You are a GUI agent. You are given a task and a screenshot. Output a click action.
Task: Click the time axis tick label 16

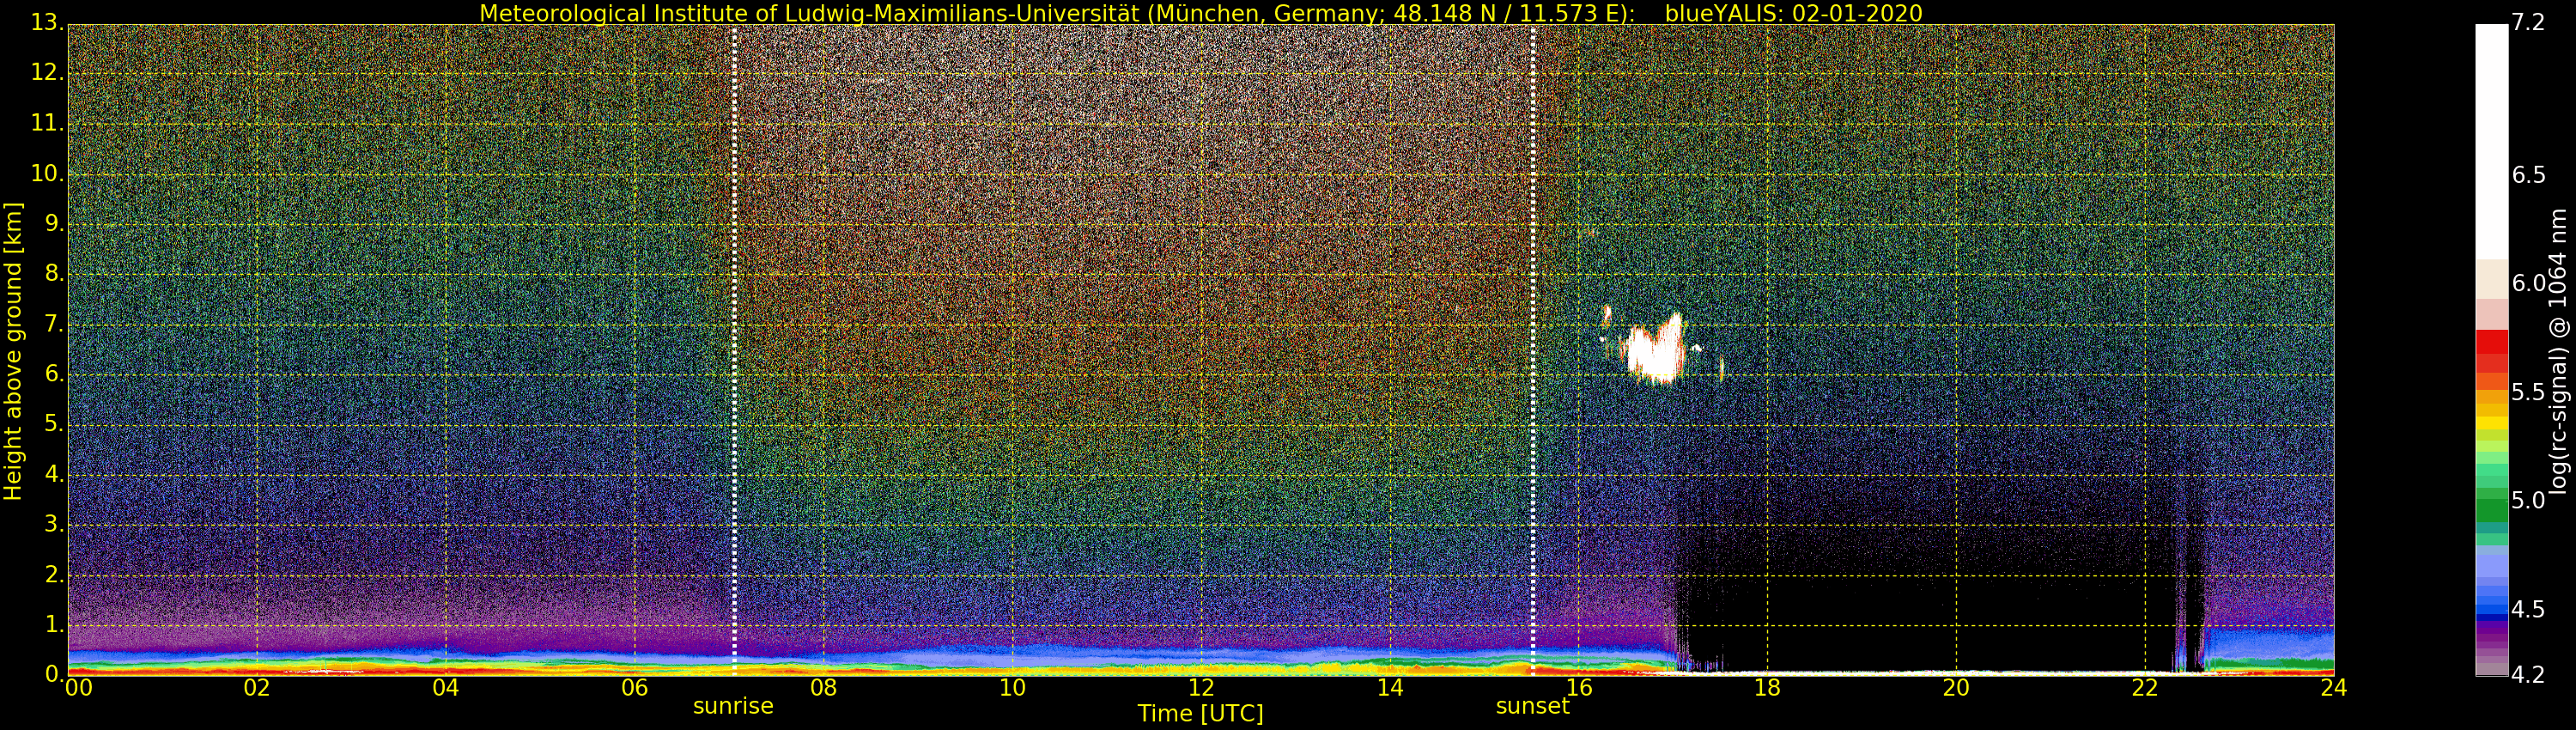(x=1579, y=688)
